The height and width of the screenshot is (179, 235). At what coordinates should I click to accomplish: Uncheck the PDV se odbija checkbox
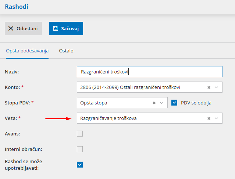[175, 103]
